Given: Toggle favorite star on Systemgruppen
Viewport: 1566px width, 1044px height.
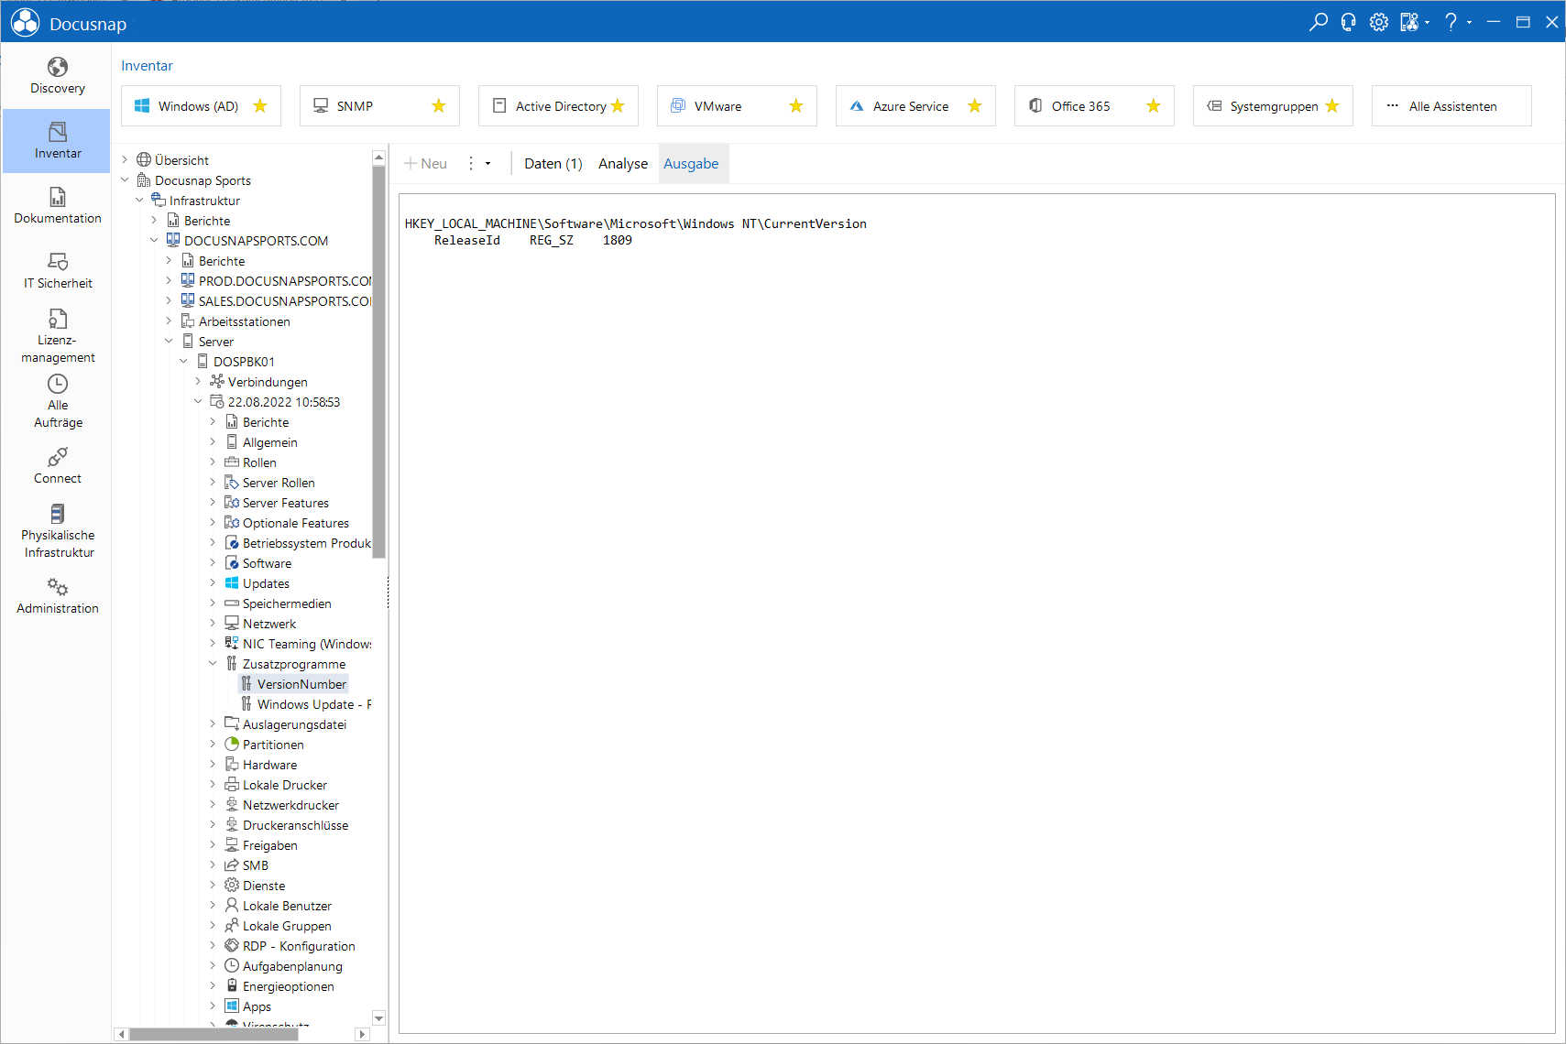Looking at the screenshot, I should tap(1332, 106).
